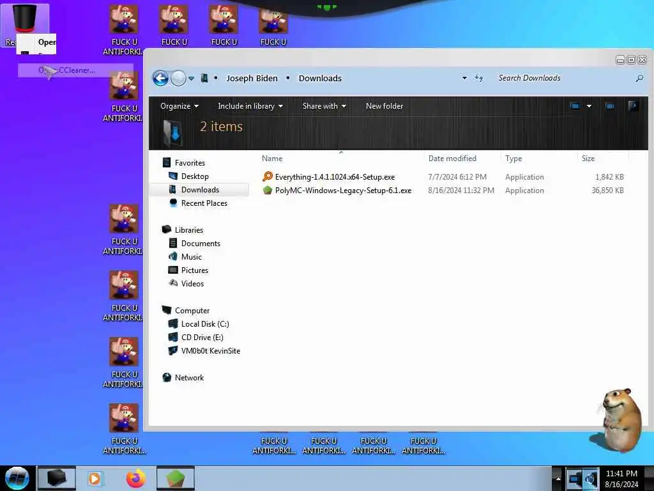Image resolution: width=654 pixels, height=491 pixels.
Task: Open Local Disk (C:) in navigation pane
Action: pyautogui.click(x=205, y=324)
